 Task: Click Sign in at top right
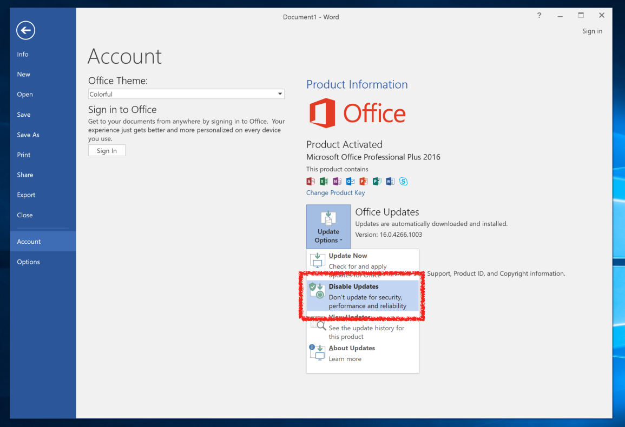592,31
